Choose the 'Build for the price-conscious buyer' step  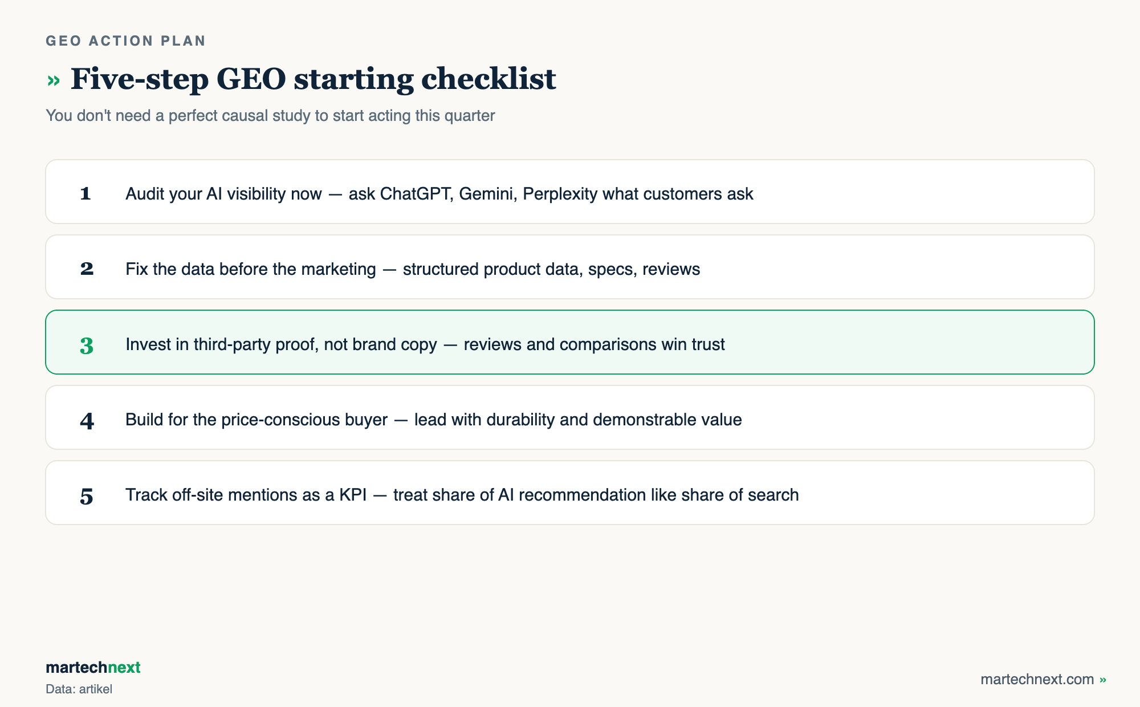click(570, 417)
